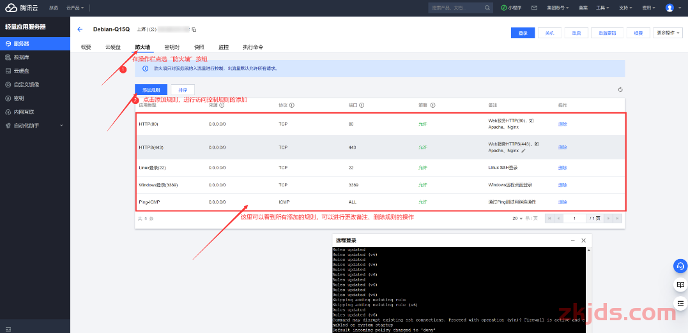
Task: Click the 密钥 sidebar icon
Action: coord(8,98)
